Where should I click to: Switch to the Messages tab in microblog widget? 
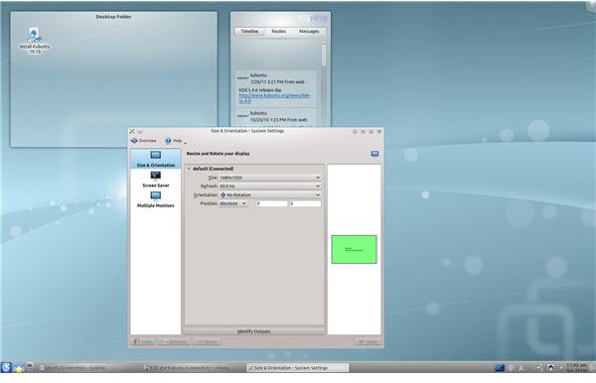tap(309, 31)
